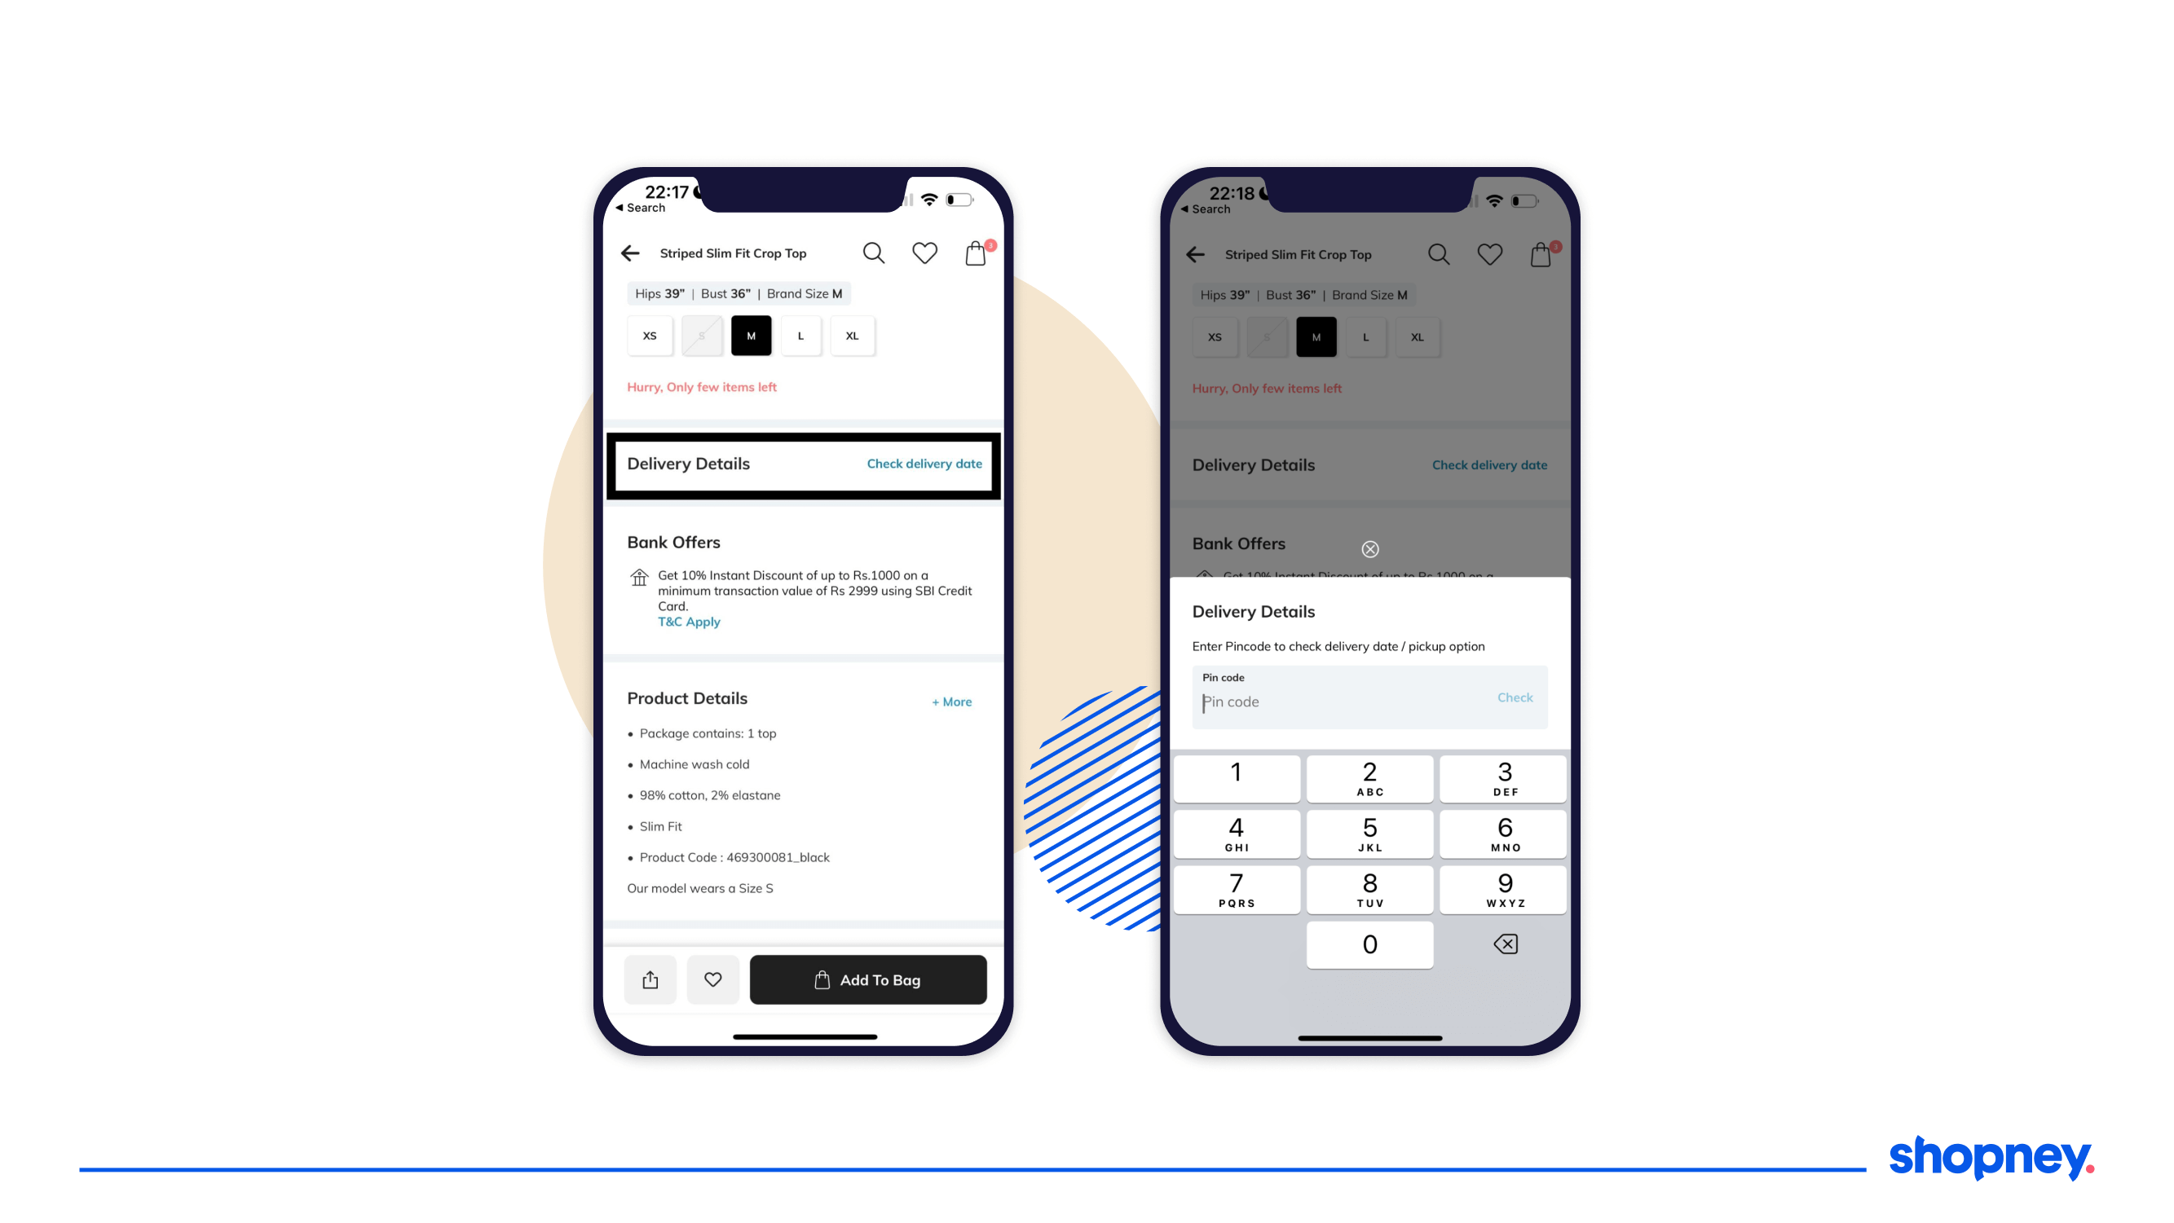This screenshot has height=1223, width=2174.
Task: Tap the search icon on left phone
Action: pos(874,253)
